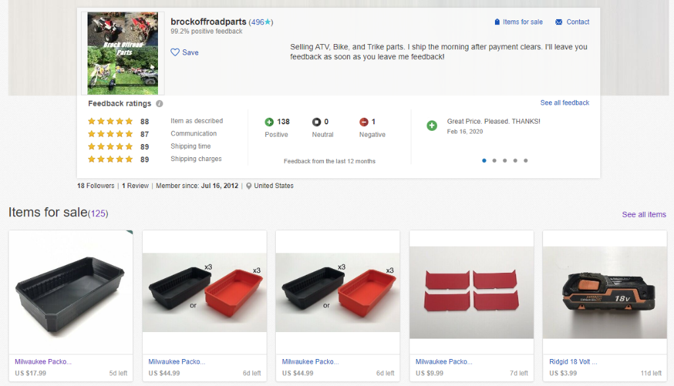Click the blue star beside 496
The height and width of the screenshot is (386, 674).
(x=268, y=22)
